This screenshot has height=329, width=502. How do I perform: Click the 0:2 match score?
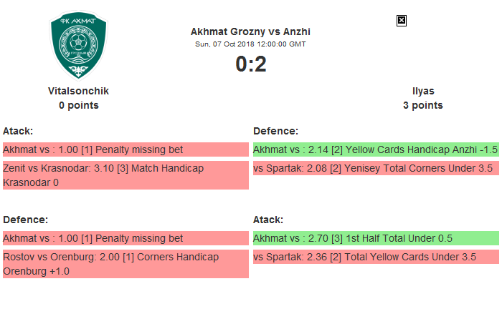click(x=250, y=64)
